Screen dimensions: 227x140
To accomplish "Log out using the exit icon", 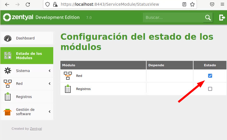I will 222,18.
